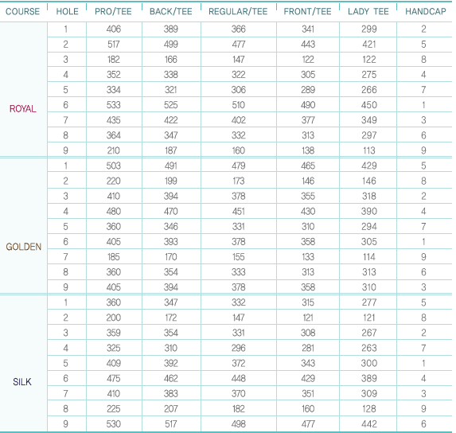
Task: Select Golden hole 7 handicap value 9
Action: click(x=423, y=257)
